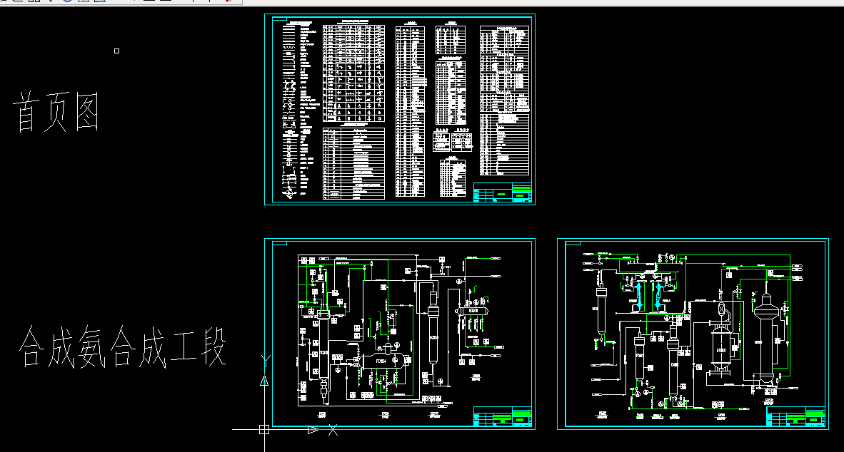Screen dimensions: 844x452
Task: Pick the valve symbol table in legend sheet
Action: 353,73
